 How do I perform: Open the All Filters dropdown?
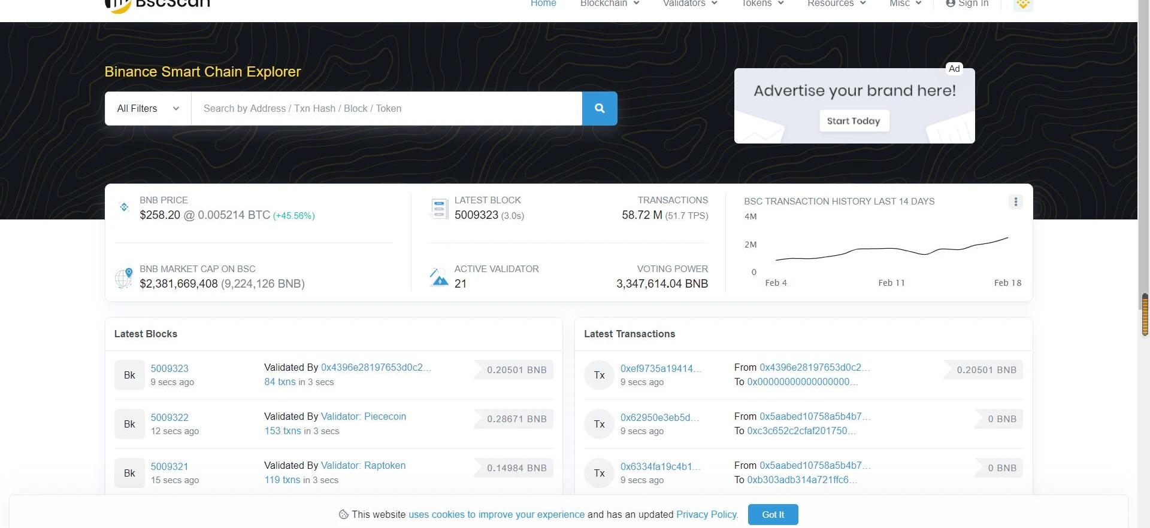coord(148,108)
